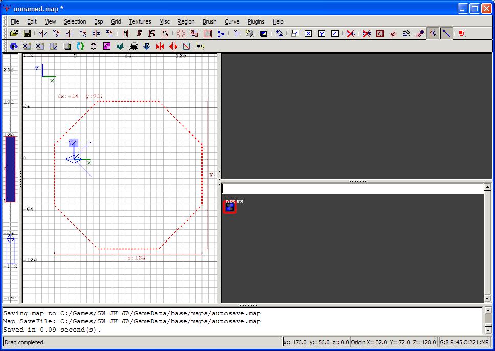Click texture browser scroll down arrow
The width and height of the screenshot is (495, 351).
tap(487, 299)
